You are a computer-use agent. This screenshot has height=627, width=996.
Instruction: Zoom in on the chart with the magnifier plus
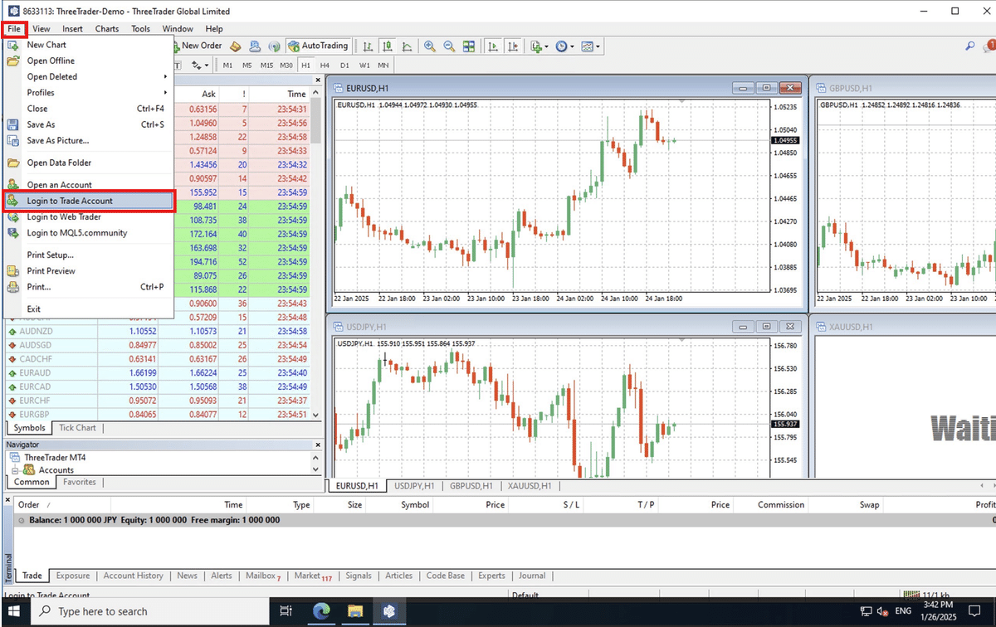430,46
